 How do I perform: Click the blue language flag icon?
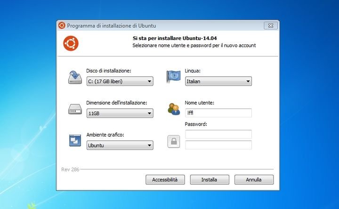(173, 77)
